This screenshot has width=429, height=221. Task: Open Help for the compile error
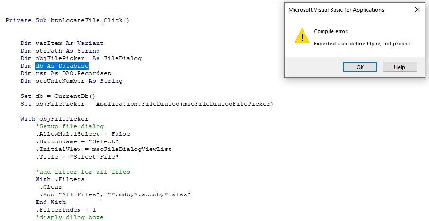click(x=400, y=67)
